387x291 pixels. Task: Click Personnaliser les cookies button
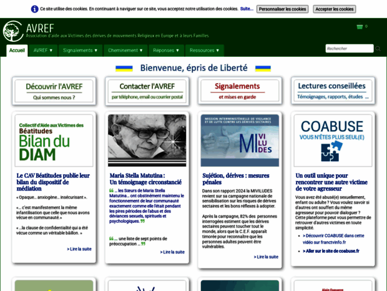282,9
